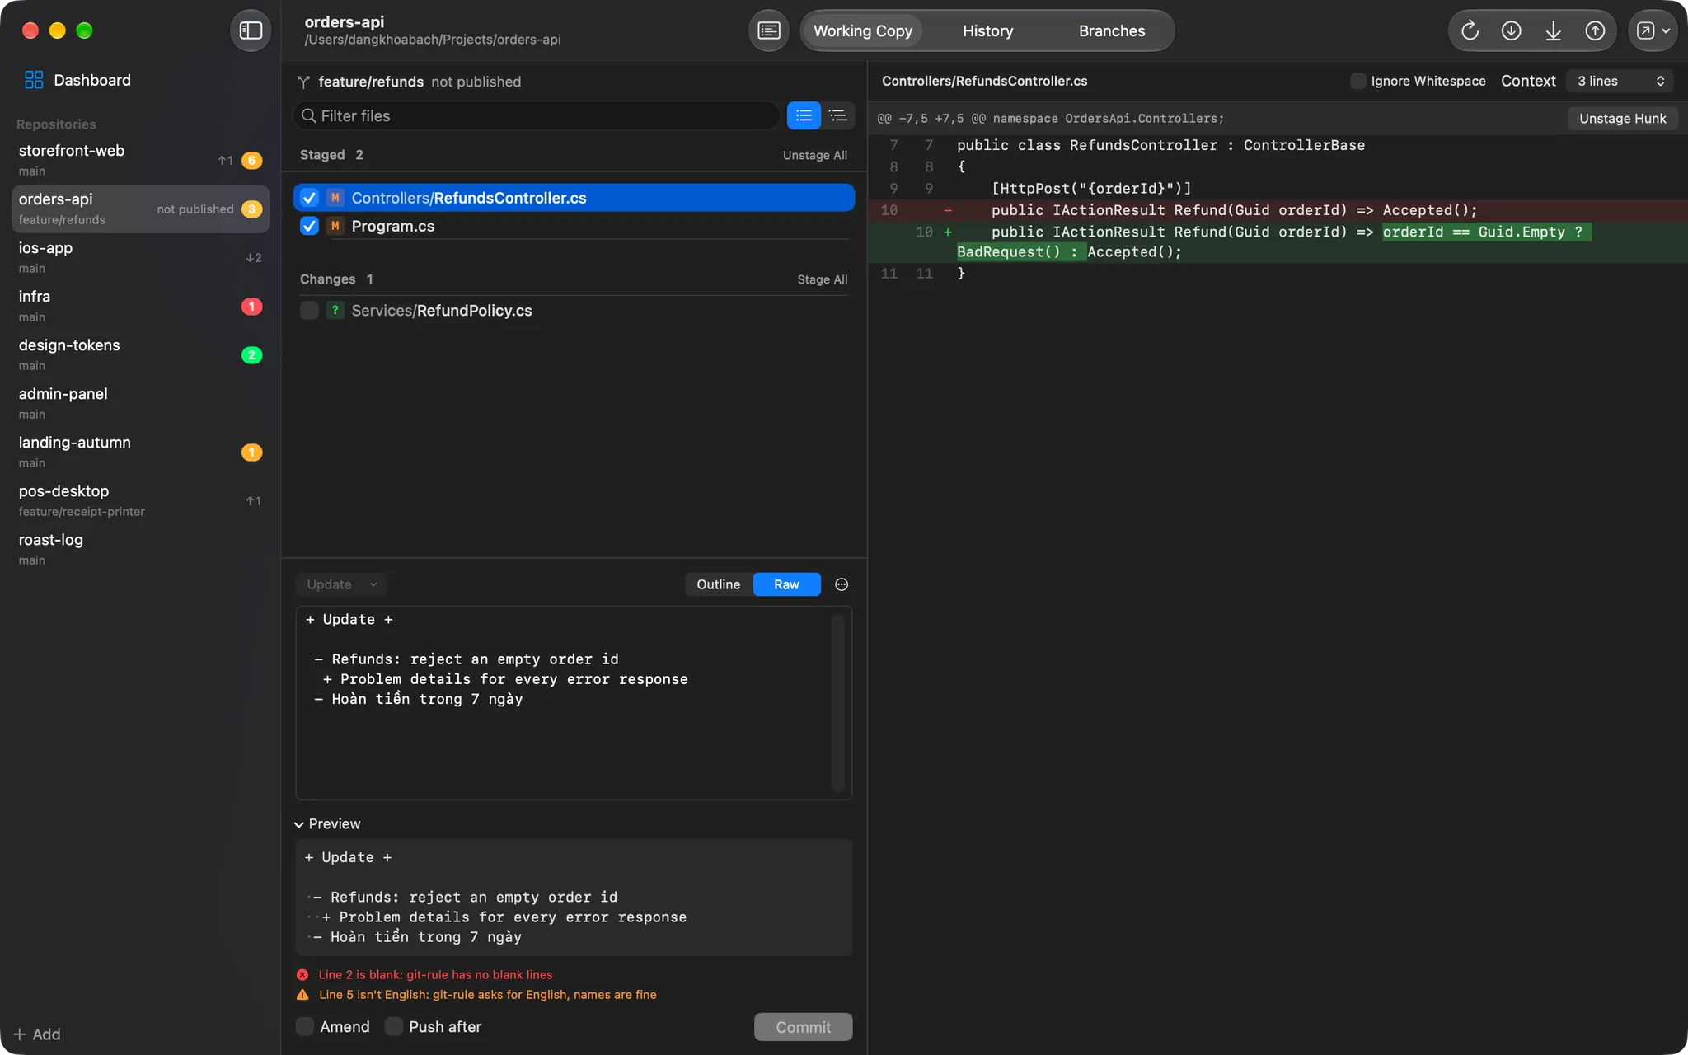Screen dimensions: 1688x1055
Task: Click the plus Add repository button
Action: (37, 1034)
